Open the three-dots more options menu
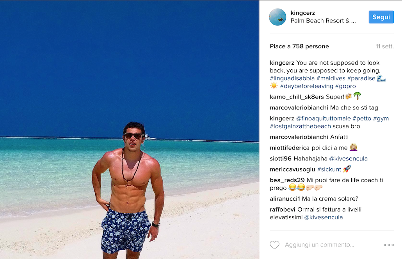The image size is (402, 259). point(389,245)
